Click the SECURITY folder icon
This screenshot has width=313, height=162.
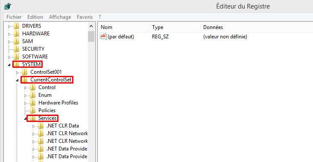pos(16,49)
